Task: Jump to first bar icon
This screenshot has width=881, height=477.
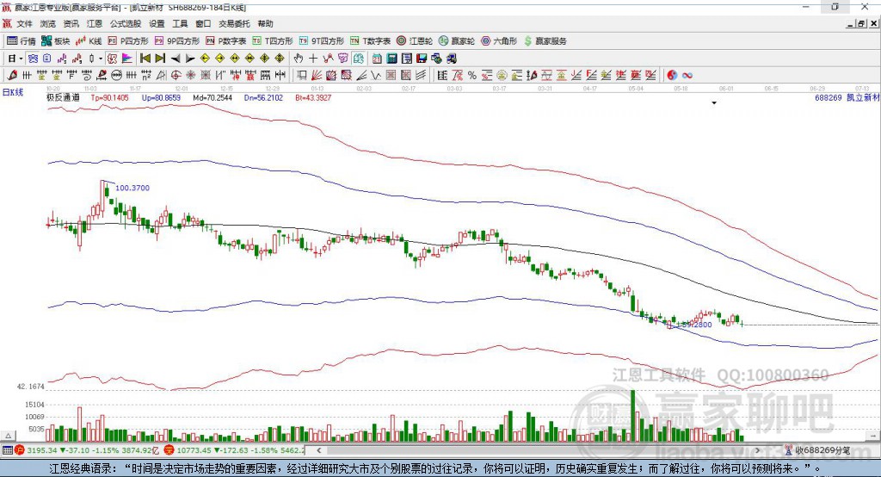Action: 145,59
